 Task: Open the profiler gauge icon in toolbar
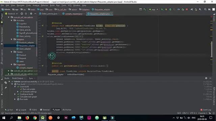coord(179,9)
